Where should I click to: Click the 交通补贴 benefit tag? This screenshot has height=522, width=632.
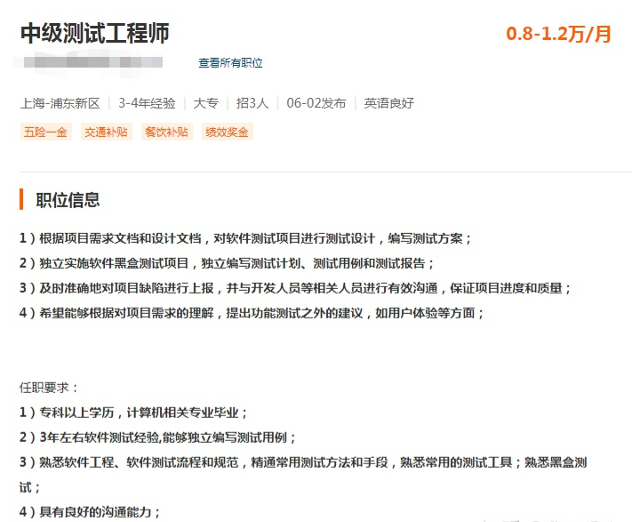click(107, 133)
